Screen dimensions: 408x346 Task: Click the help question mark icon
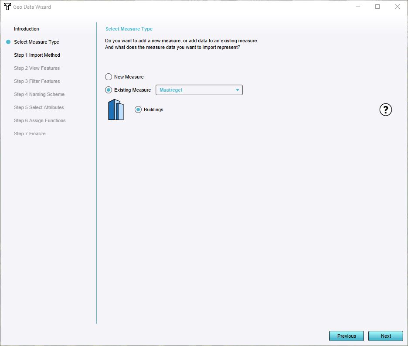pos(385,110)
